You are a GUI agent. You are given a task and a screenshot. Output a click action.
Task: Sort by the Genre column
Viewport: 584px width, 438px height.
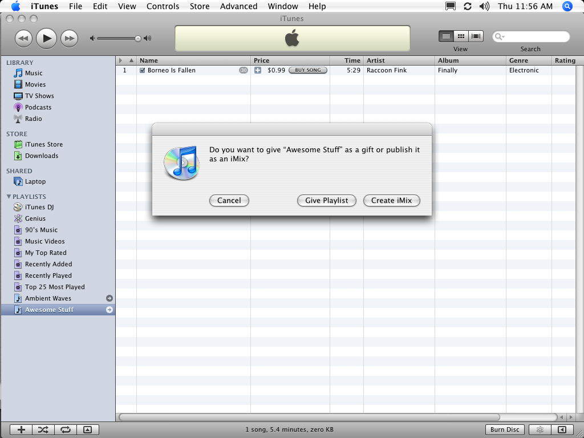(x=529, y=60)
